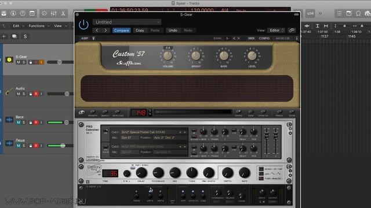371x208 pixels.
Task: Open the List Editors icon
Action: (339, 13)
